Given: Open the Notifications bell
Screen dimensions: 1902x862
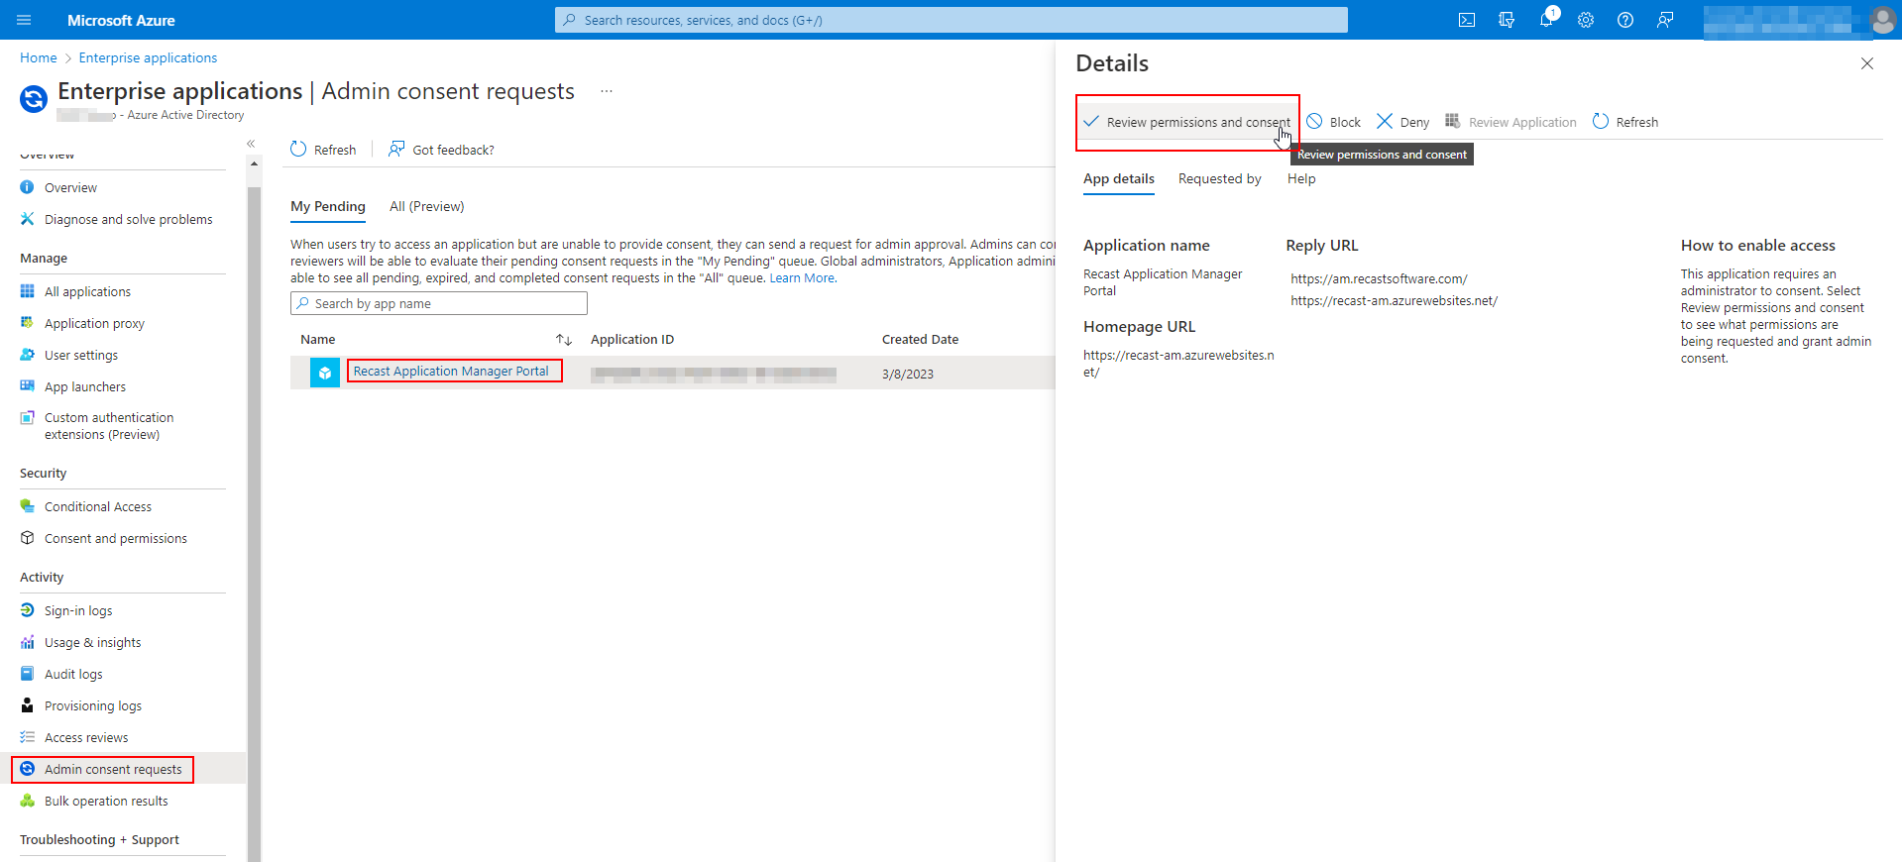Looking at the screenshot, I should pyautogui.click(x=1546, y=20).
